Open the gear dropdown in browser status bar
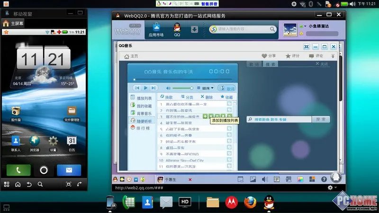This screenshot has width=379, height=213. click(332, 187)
